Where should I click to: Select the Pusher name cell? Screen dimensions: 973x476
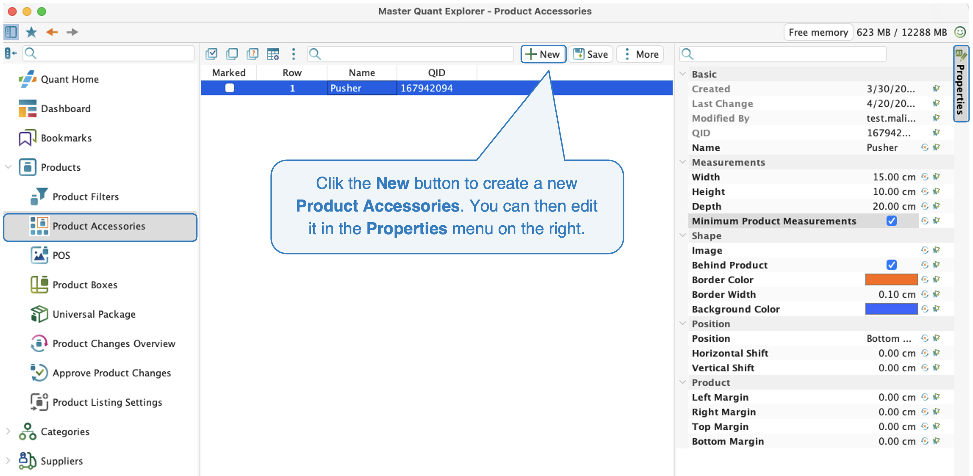[x=362, y=88]
